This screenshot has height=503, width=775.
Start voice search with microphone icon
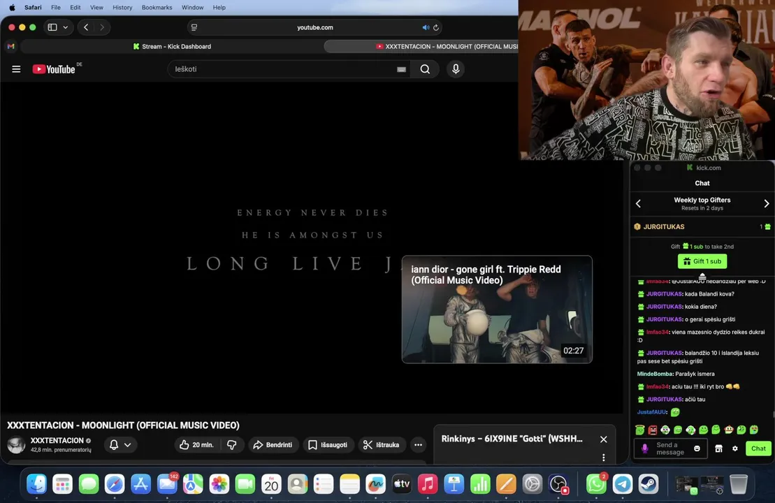point(456,69)
